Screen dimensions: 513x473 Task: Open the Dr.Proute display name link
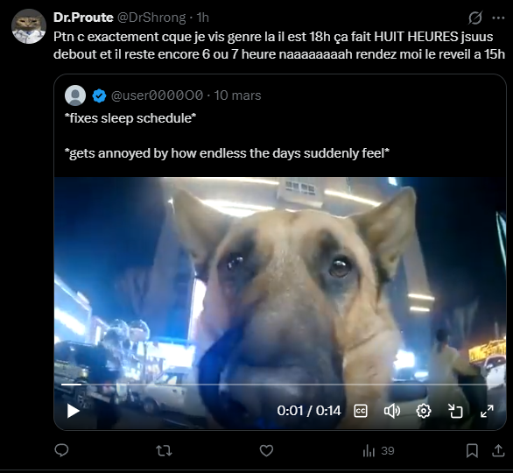click(83, 18)
